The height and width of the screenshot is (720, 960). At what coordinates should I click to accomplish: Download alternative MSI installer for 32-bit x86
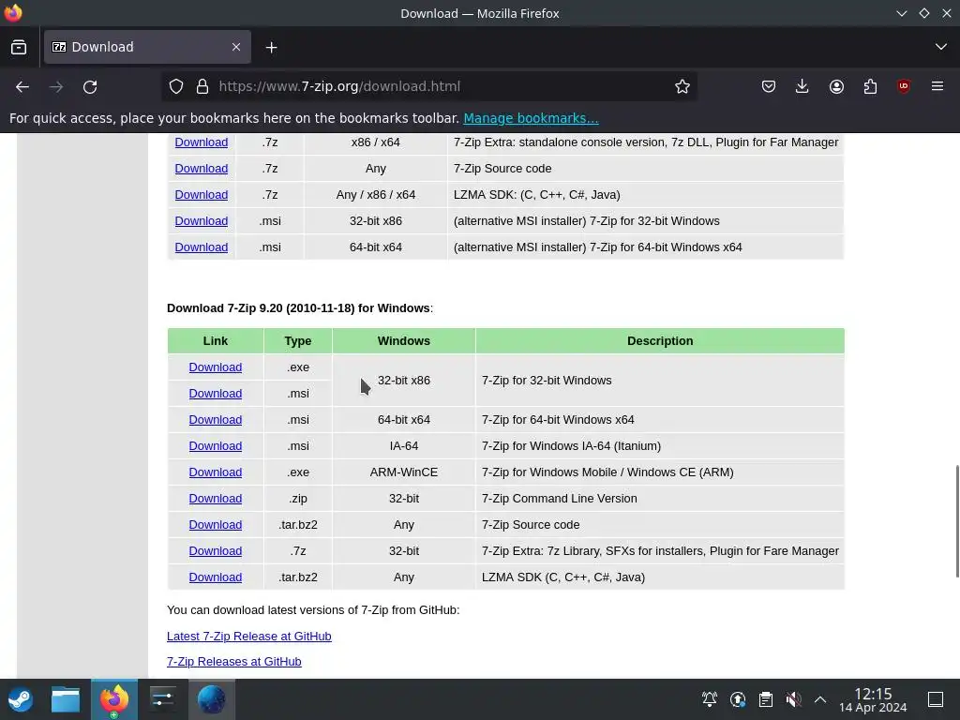tap(202, 221)
